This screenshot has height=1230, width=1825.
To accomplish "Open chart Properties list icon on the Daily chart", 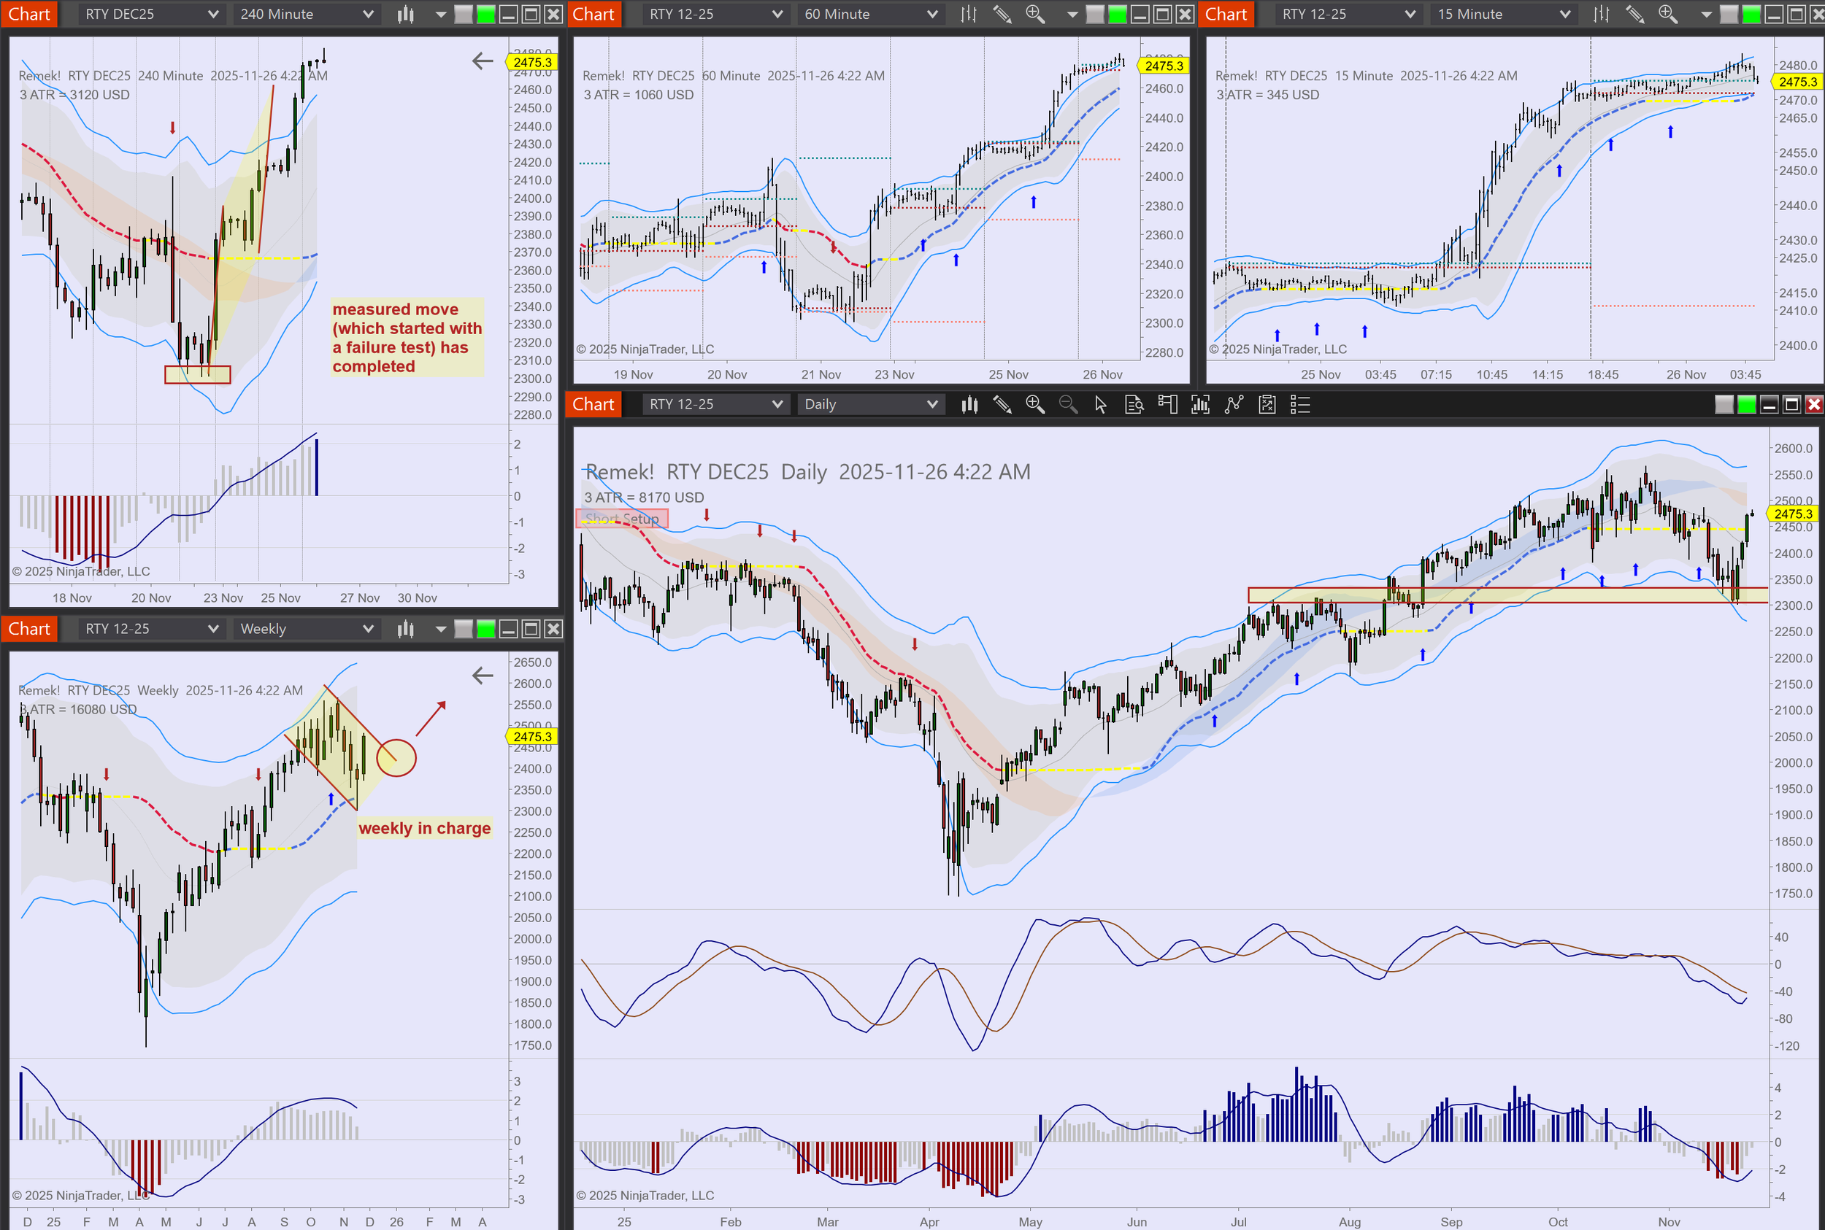I will [x=1300, y=405].
